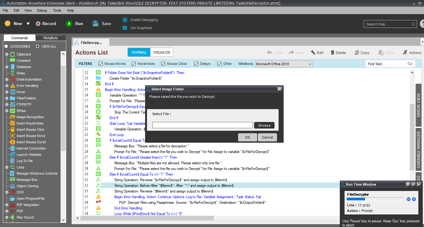Open the VARIABLE MANAGER side tab
Viewport: 424px width, 227px height.
pos(419,150)
